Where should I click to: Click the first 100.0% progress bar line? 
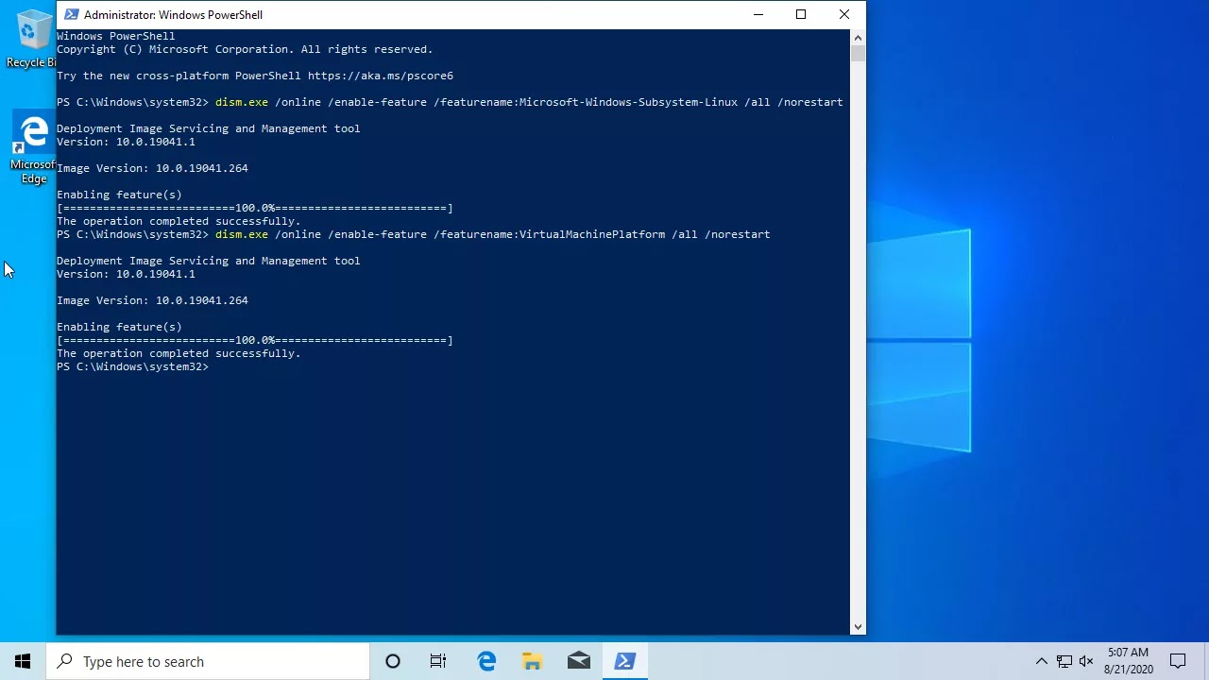[x=255, y=208]
